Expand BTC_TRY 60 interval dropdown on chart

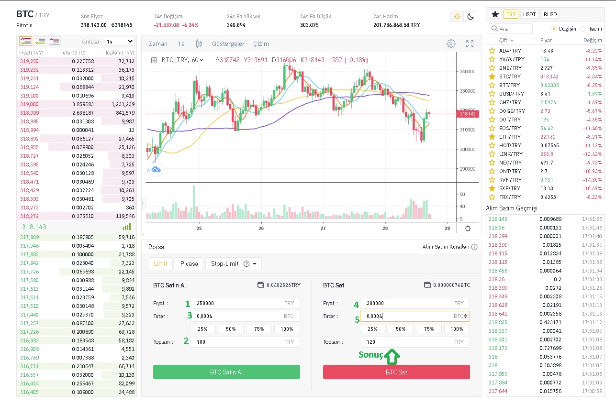201,60
